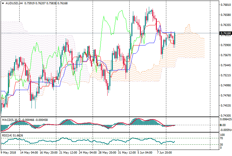232x156 pixels.
Task: Click the MACD 0.006425 scale value
Action: click(225, 119)
